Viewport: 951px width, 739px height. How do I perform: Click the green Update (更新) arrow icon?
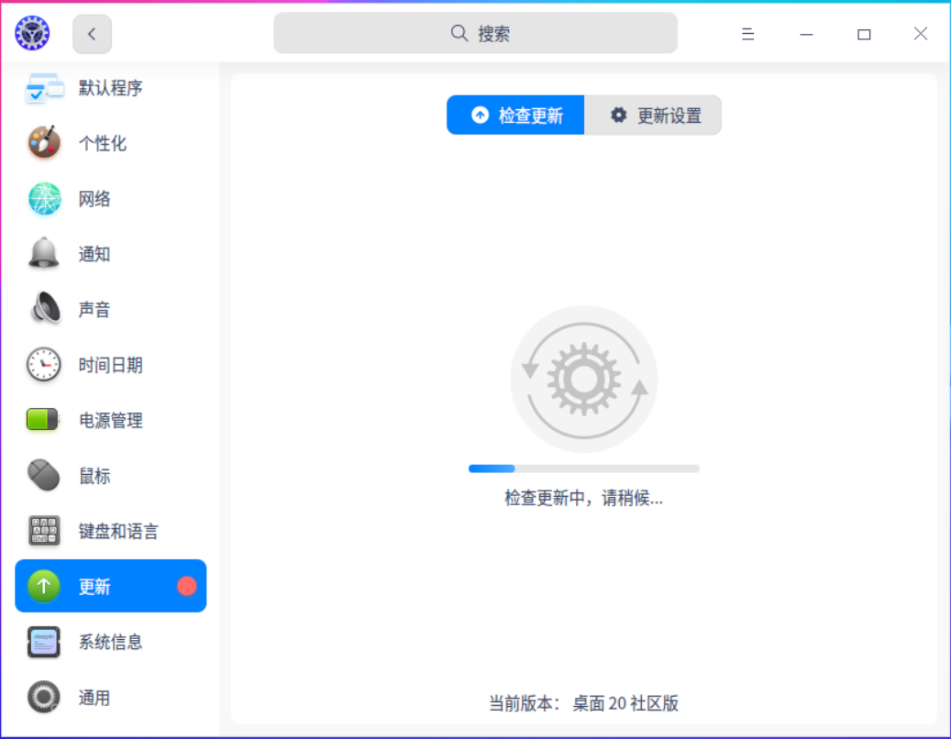(x=44, y=586)
